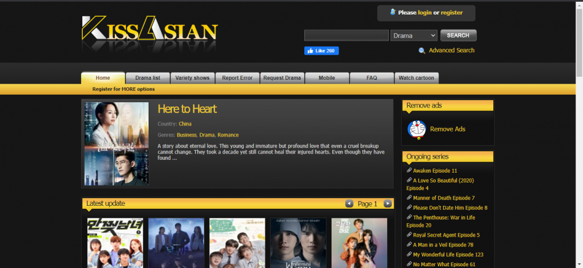Go to previous page with left arrow
583x268 pixels.
click(349, 203)
